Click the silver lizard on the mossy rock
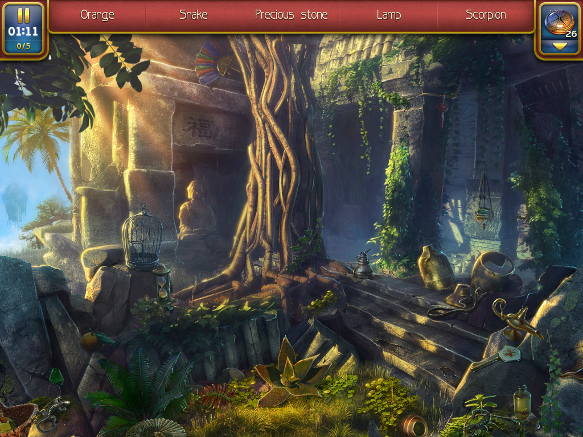The image size is (583, 437). [x=52, y=414]
